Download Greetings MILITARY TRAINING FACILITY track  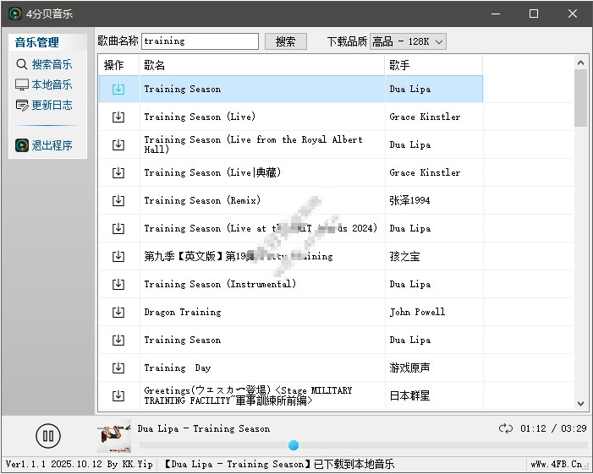[118, 395]
